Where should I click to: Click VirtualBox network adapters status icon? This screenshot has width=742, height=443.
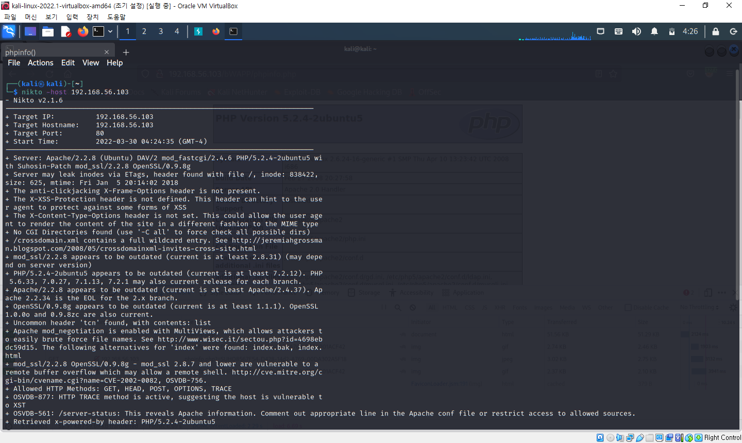[630, 438]
